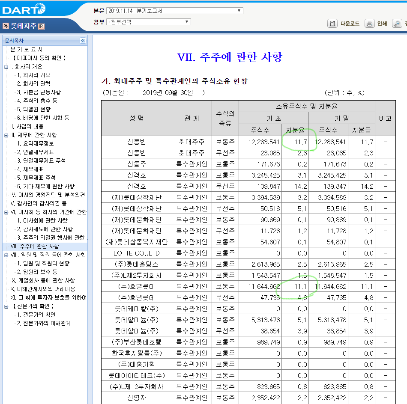Click the 유 market badge icon before 롯데지주
Image resolution: width=407 pixels, height=404 pixels.
tap(6, 26)
